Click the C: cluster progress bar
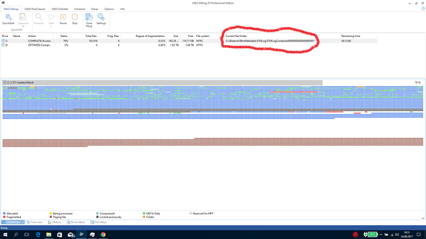Viewport: 426px width, 239px height. pos(162,83)
